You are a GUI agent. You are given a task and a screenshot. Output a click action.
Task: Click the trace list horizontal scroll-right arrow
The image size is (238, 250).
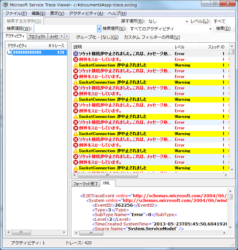tap(226, 175)
